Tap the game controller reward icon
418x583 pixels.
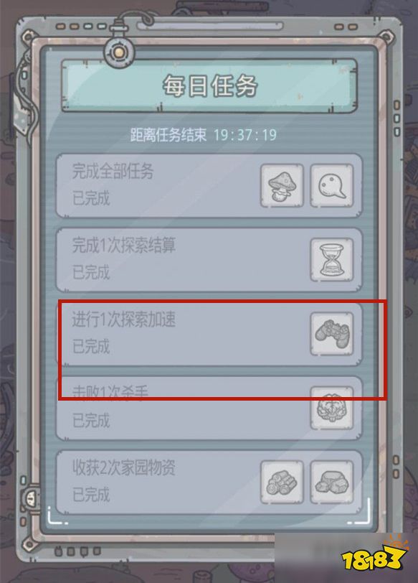coord(332,334)
